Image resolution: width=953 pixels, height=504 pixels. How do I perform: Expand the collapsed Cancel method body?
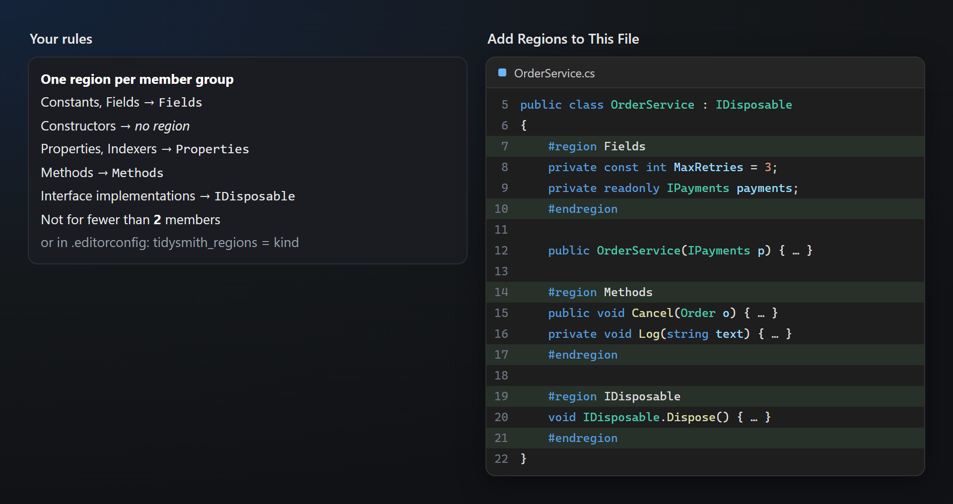(761, 314)
